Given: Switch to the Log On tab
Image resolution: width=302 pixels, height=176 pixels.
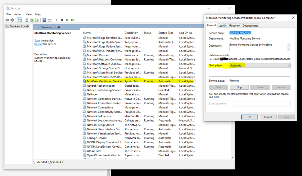Looking at the screenshot, I should (222, 26).
